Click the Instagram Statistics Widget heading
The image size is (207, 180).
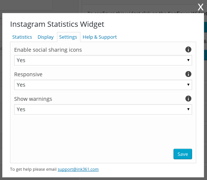point(57,24)
